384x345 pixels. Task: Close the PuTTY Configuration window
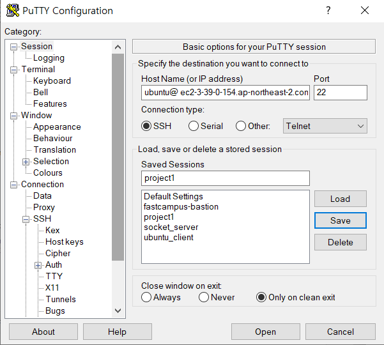tap(365, 10)
